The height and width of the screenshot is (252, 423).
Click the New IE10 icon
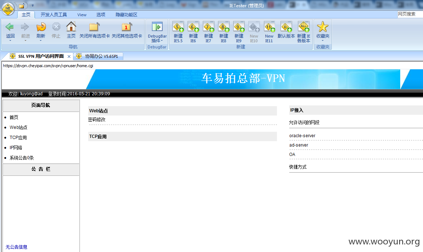[254, 27]
